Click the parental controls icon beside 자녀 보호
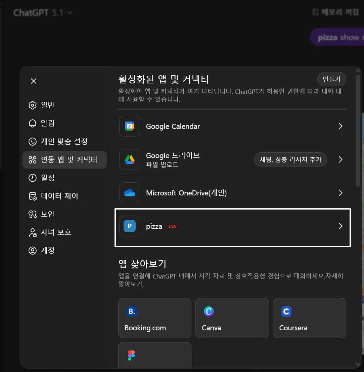The width and height of the screenshot is (364, 372). click(33, 232)
